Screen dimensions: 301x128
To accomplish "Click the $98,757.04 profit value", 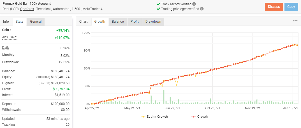I will click(x=61, y=89).
